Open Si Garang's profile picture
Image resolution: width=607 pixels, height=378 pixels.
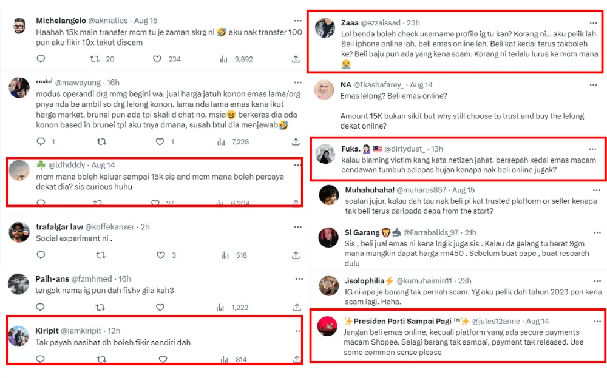[328, 237]
